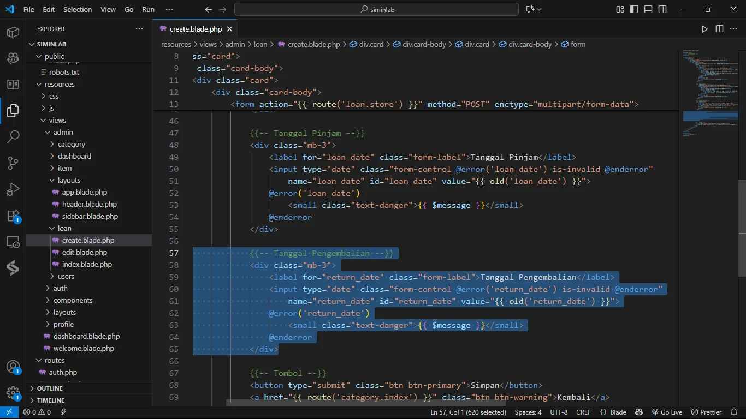Expand the OUTLINE section
Screen dimensions: 746x419
50,388
